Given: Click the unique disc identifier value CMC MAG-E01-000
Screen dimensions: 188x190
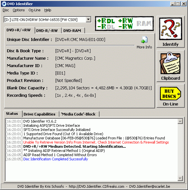Looking at the screenshot, I should [80, 40].
